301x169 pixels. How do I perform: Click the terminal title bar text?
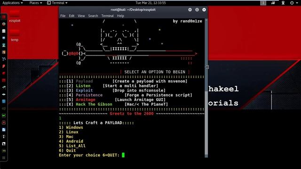coord(133,9)
